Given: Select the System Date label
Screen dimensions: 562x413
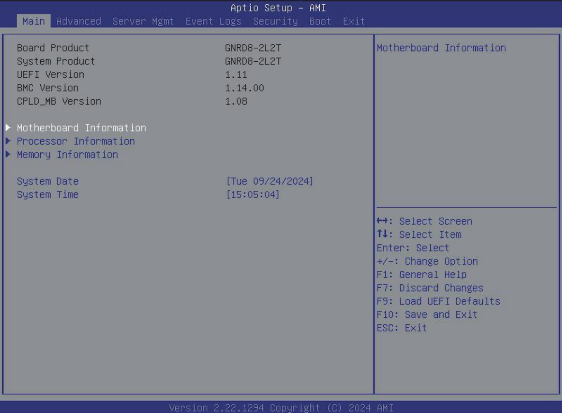Looking at the screenshot, I should point(48,181).
